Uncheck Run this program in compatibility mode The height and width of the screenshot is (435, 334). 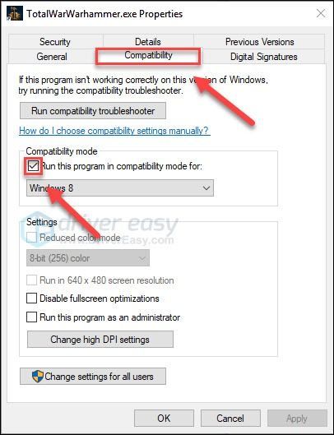(33, 166)
